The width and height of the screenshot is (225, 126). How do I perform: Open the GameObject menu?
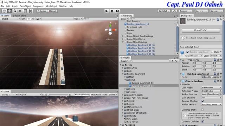click(25, 6)
